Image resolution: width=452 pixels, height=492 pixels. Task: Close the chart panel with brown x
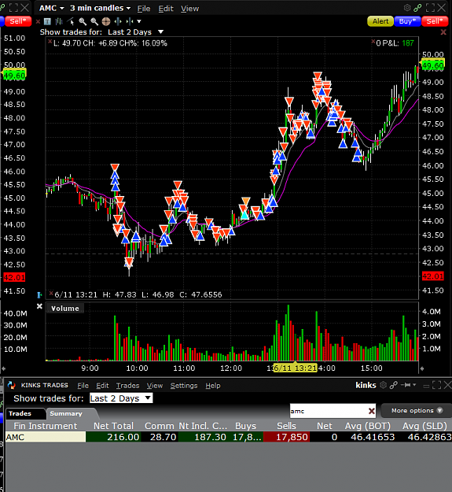click(443, 32)
